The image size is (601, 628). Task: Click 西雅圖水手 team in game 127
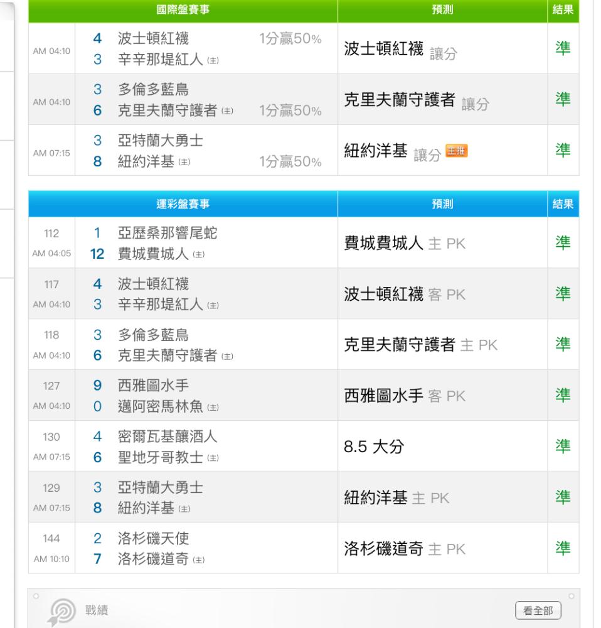153,386
